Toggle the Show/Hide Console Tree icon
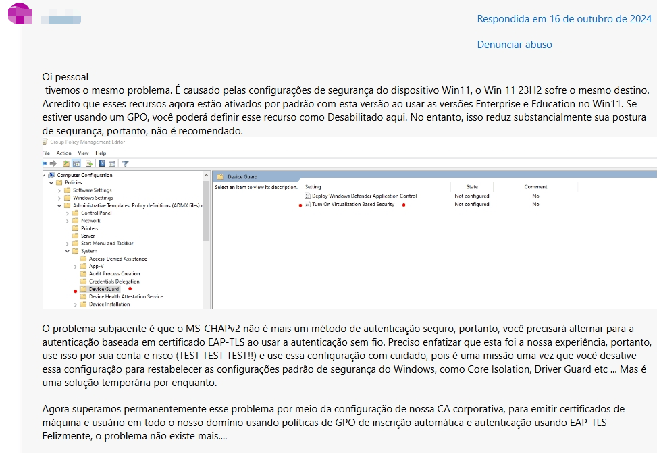 [x=76, y=163]
